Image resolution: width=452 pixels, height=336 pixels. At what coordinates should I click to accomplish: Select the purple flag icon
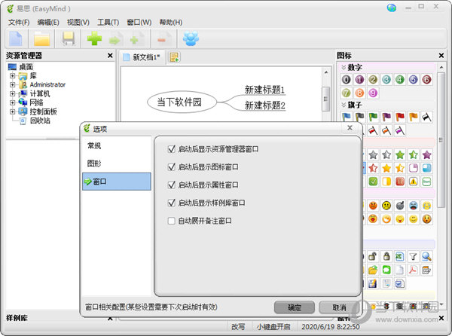click(x=386, y=117)
